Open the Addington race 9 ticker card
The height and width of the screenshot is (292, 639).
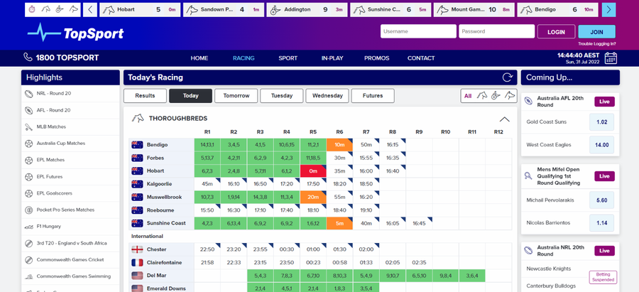307,10
